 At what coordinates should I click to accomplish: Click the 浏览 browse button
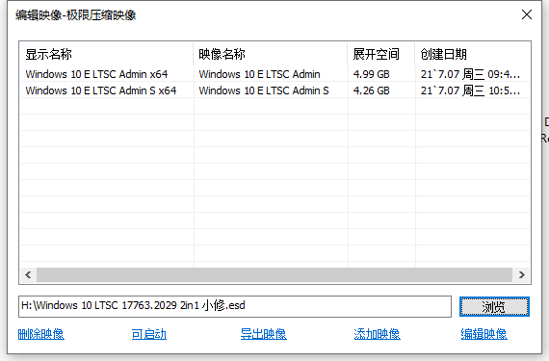click(494, 307)
